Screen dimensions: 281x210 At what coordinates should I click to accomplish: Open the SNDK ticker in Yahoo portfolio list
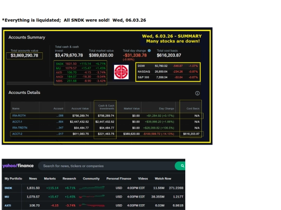8,188
